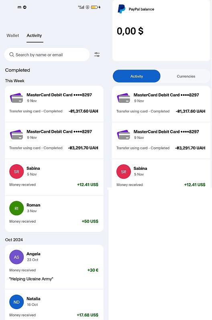Open Natalia's +17.68 US$ transaction
Screen dimensions: 212x320
(x=54, y=305)
